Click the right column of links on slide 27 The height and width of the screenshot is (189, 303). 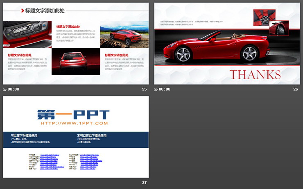tap(90, 162)
